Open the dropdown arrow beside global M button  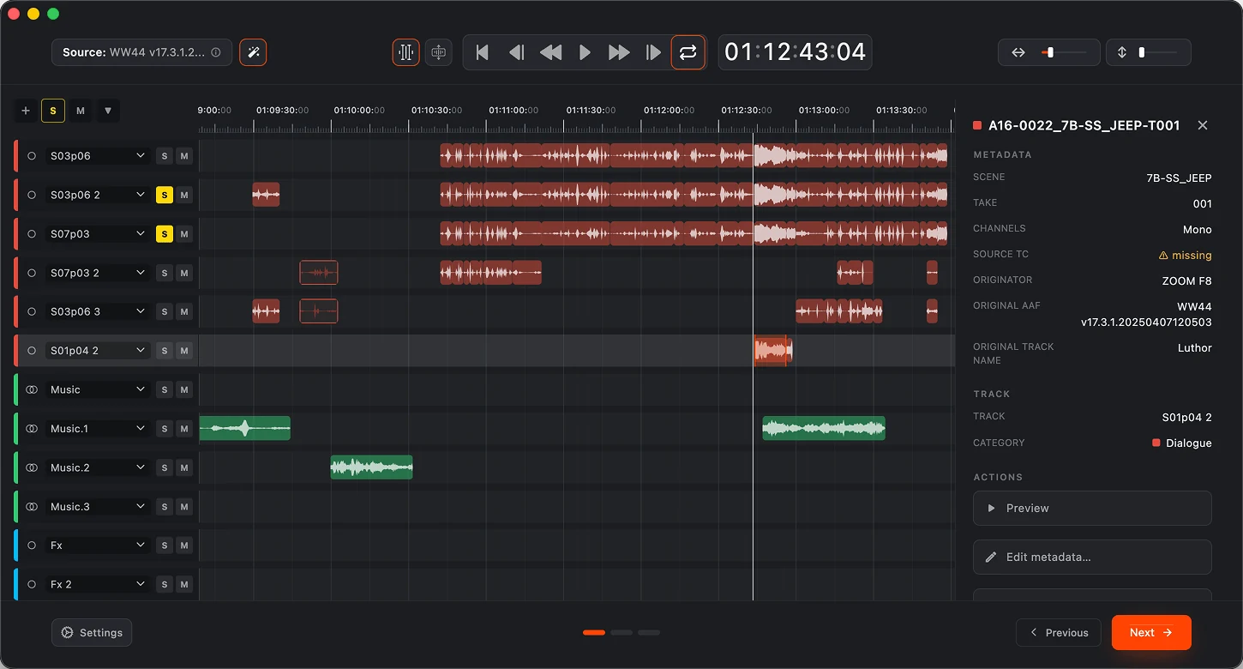[107, 111]
